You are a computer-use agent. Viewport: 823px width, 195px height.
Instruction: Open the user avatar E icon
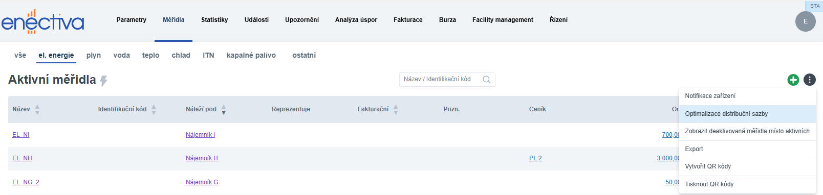click(805, 21)
